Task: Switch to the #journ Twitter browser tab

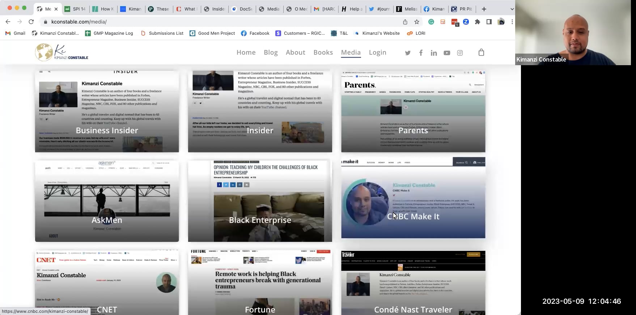Action: 380,9
